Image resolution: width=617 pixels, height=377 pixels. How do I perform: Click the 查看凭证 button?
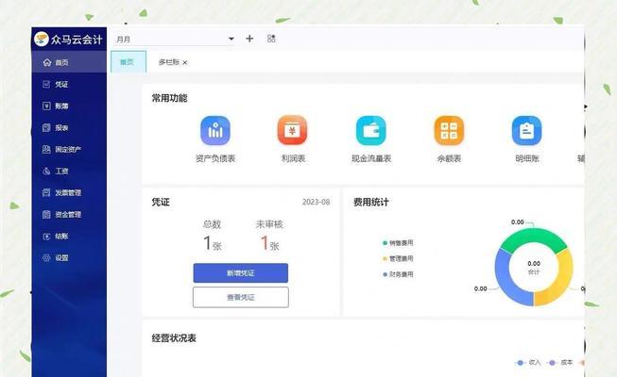pos(240,297)
